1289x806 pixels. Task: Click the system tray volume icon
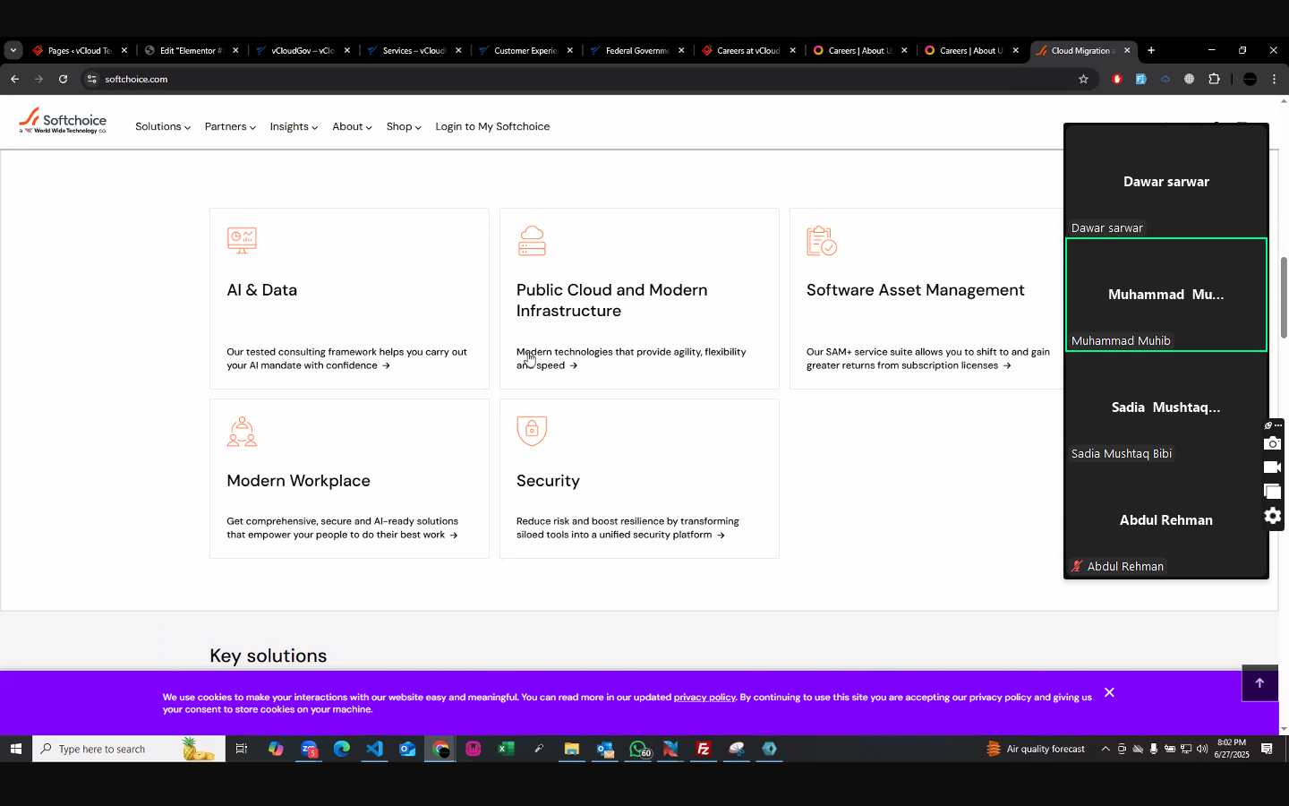1202,749
